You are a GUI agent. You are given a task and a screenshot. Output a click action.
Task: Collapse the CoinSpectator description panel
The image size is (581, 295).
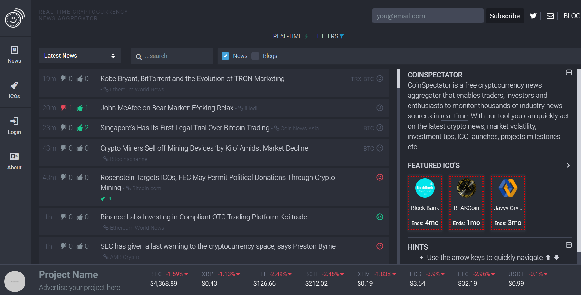pyautogui.click(x=569, y=73)
